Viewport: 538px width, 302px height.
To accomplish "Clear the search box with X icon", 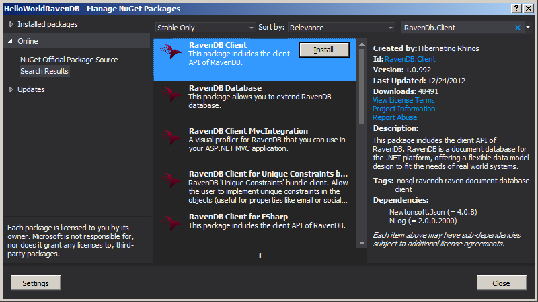I will click(518, 28).
